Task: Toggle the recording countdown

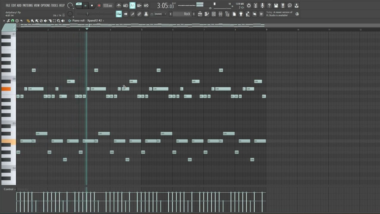Action: [132, 5]
